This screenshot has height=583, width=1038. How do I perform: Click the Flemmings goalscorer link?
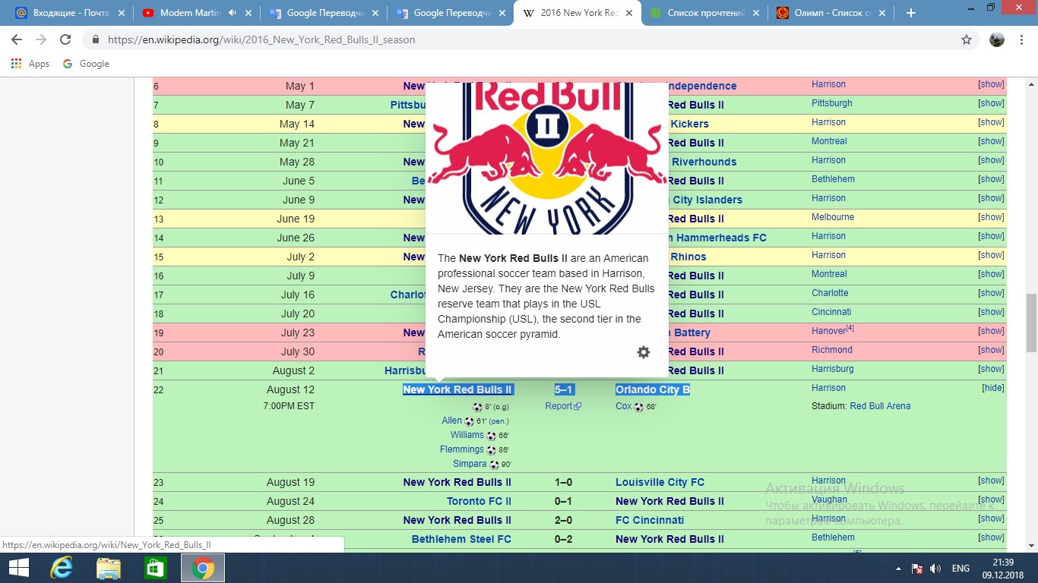click(x=462, y=449)
